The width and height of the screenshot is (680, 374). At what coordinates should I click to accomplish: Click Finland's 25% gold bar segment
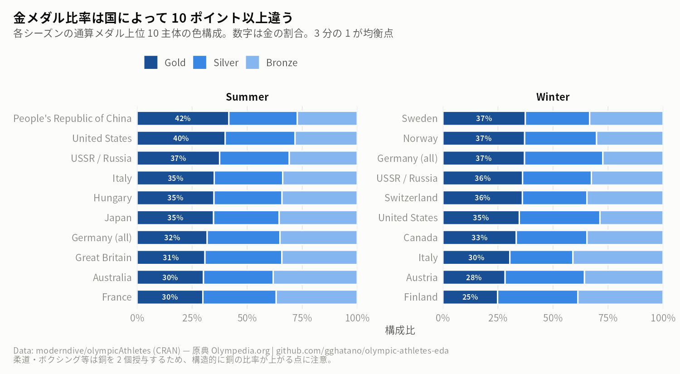[470, 297]
